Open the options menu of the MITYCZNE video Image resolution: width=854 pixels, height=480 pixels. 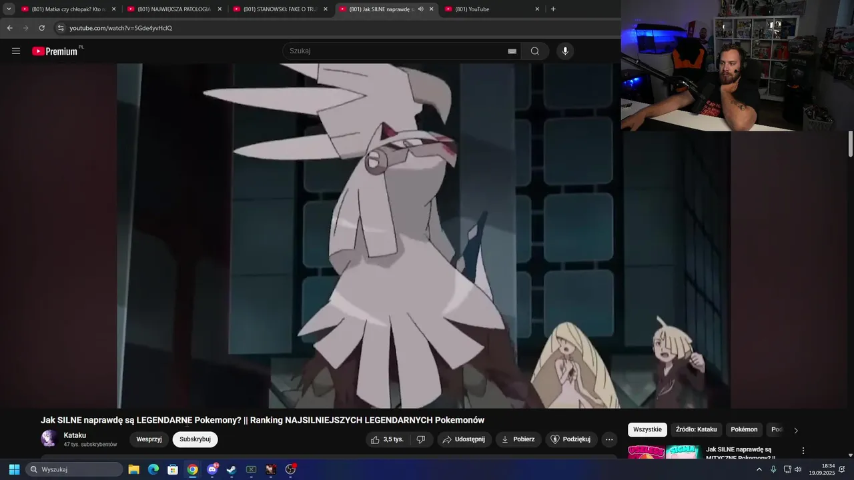pos(803,451)
